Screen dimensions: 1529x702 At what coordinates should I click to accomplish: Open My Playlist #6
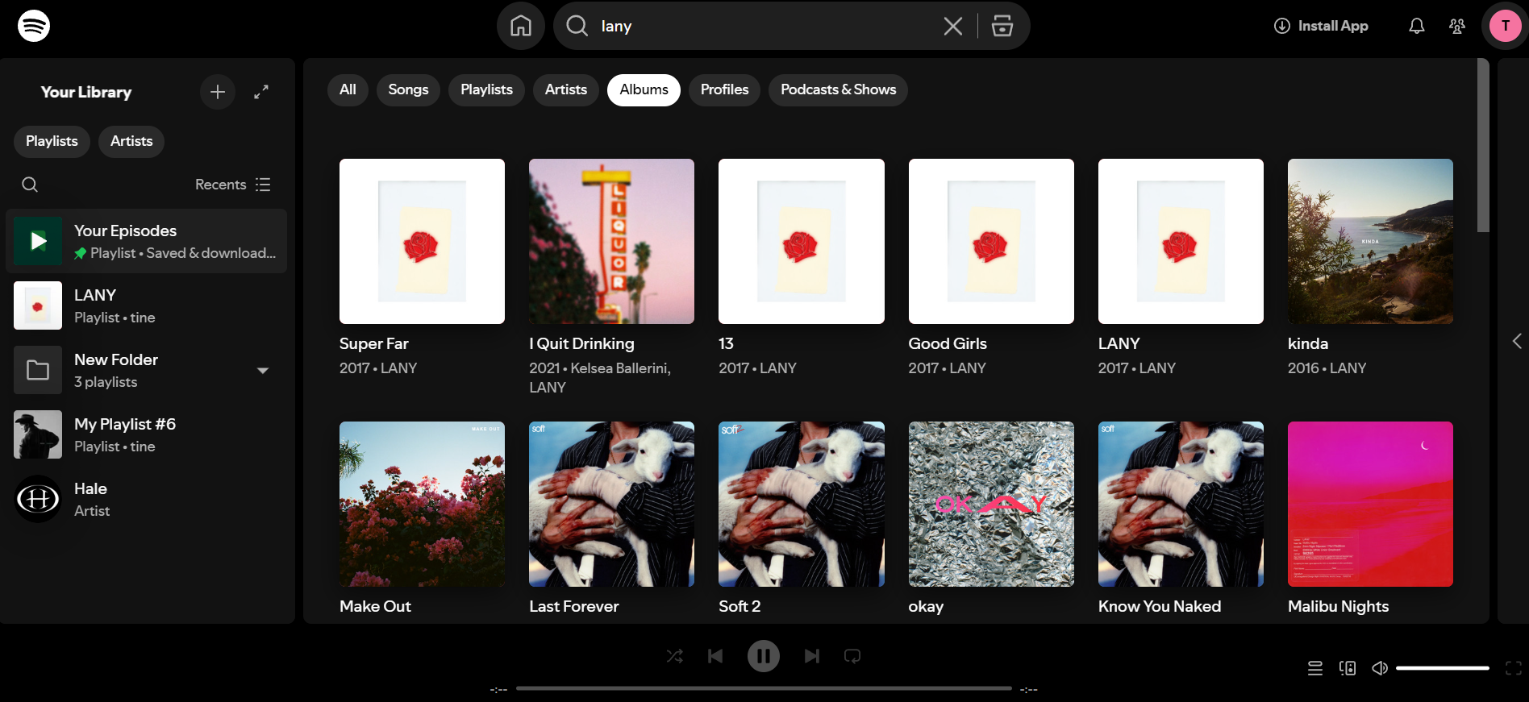pyautogui.click(x=146, y=434)
